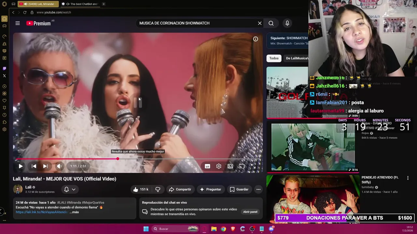Click the site lock icon in the address bar
The height and width of the screenshot is (234, 417).
[x=32, y=12]
